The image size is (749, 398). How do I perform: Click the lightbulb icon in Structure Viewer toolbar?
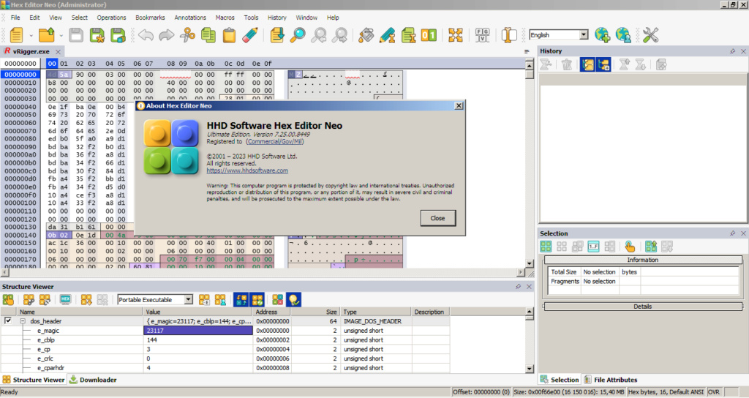294,299
